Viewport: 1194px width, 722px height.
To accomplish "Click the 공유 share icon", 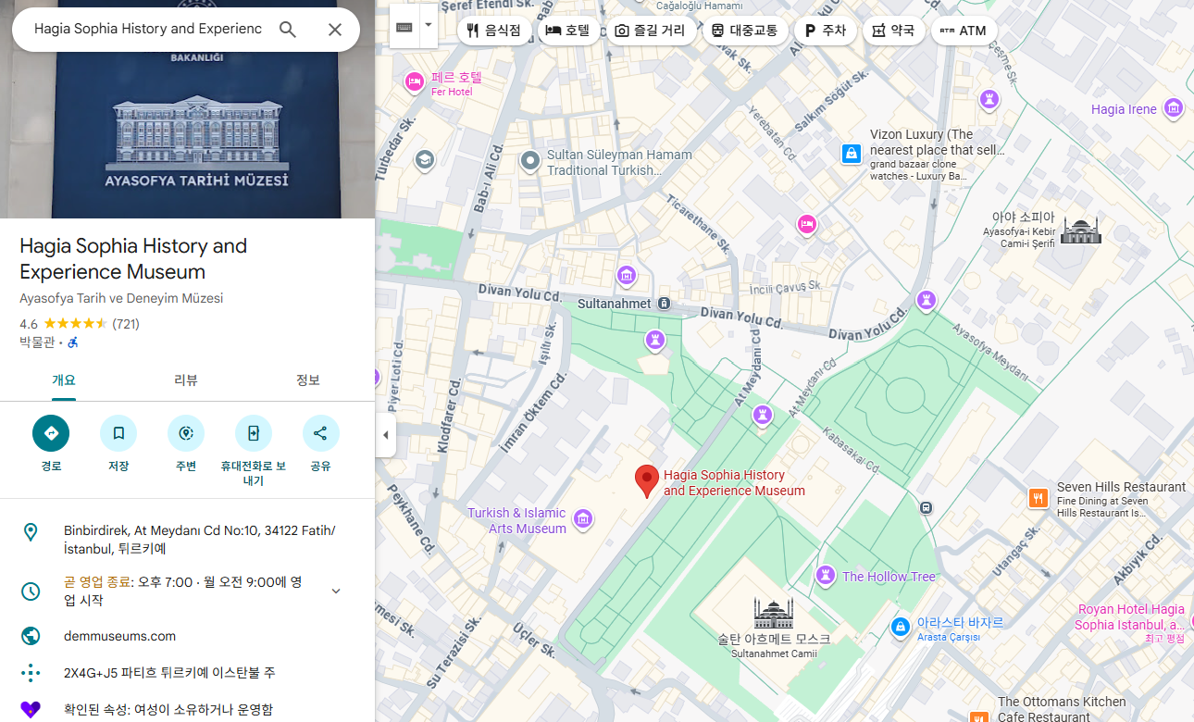I will point(321,433).
